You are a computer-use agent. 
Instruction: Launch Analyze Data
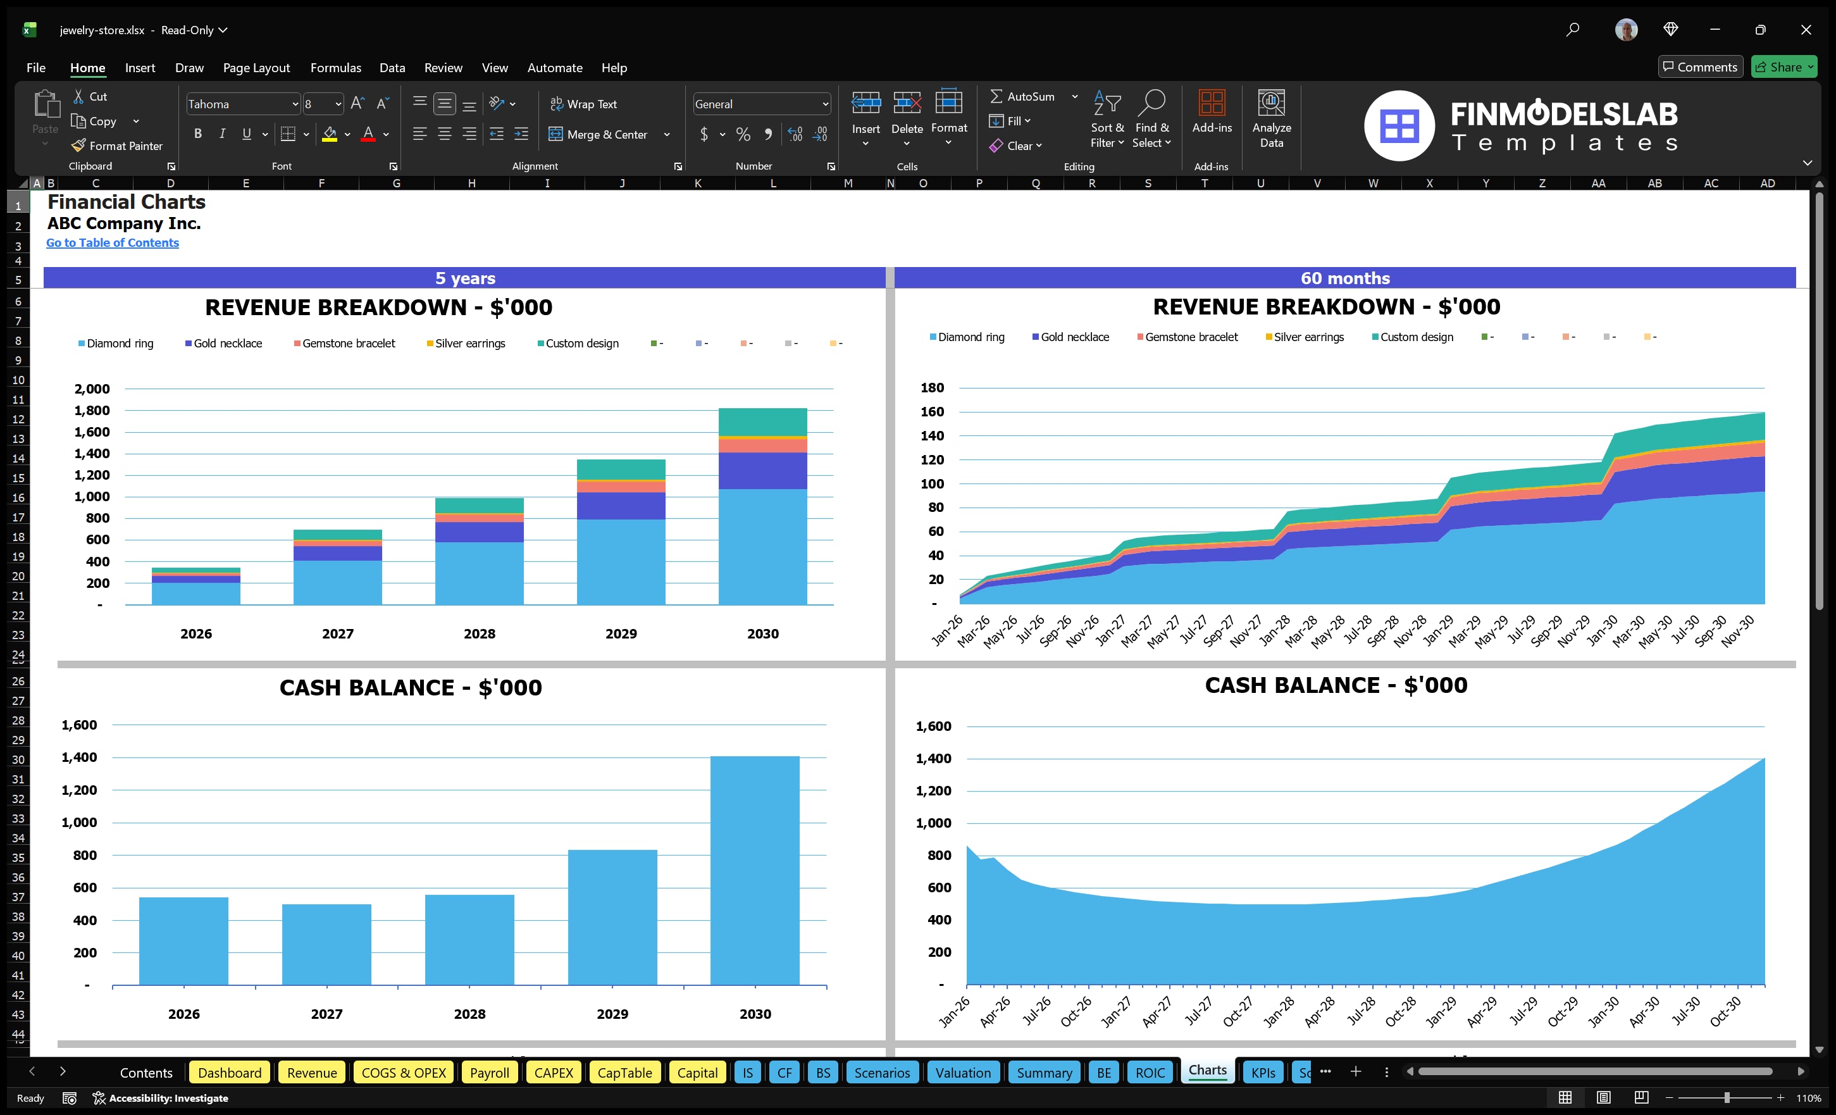(1272, 119)
